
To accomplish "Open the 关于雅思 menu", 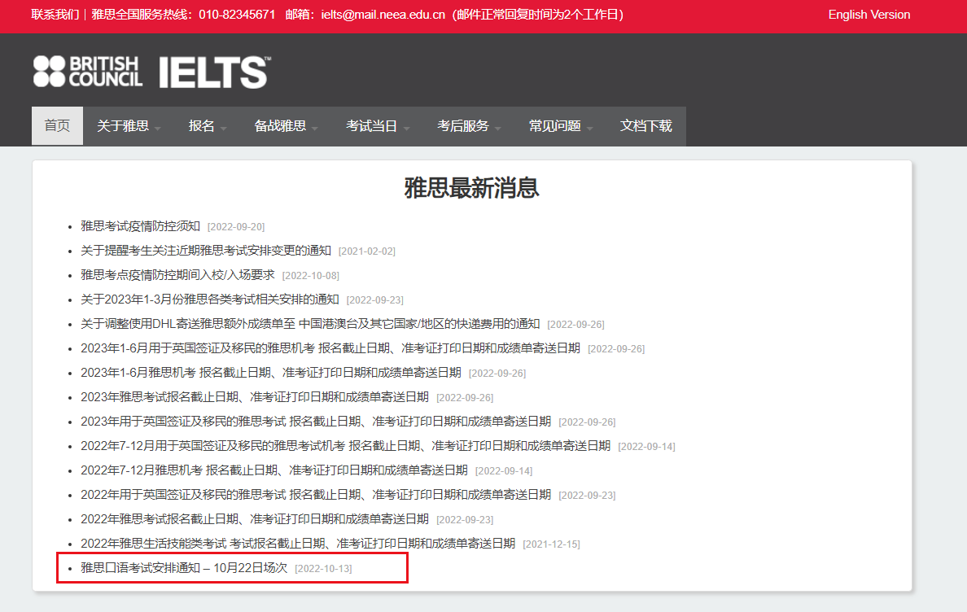I will click(123, 125).
